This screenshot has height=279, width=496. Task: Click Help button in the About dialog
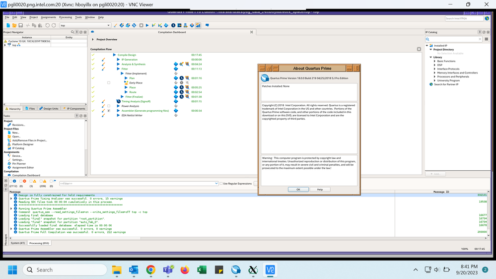(x=320, y=189)
